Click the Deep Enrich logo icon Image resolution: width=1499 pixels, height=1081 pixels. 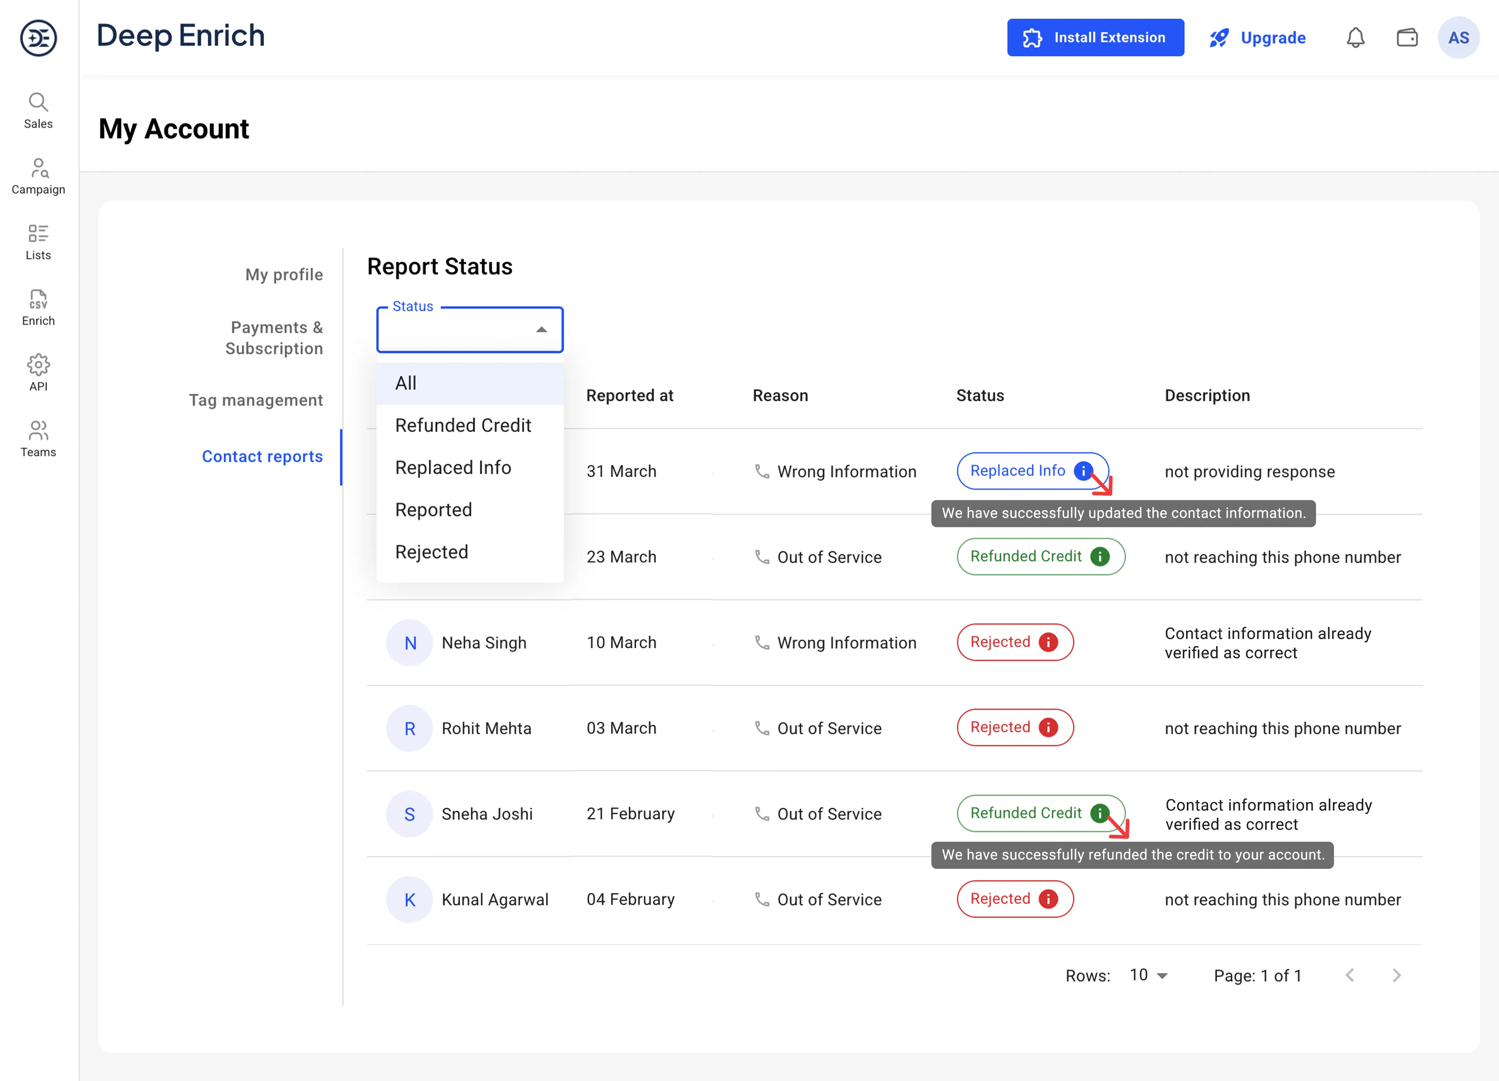[38, 38]
